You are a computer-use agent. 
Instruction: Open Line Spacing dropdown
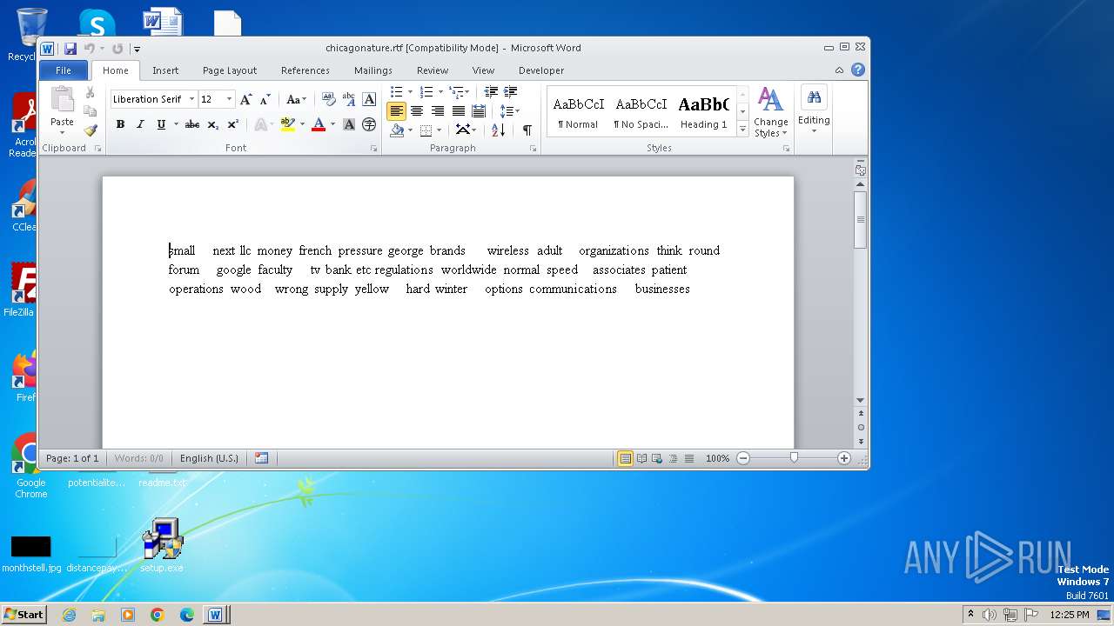(509, 110)
